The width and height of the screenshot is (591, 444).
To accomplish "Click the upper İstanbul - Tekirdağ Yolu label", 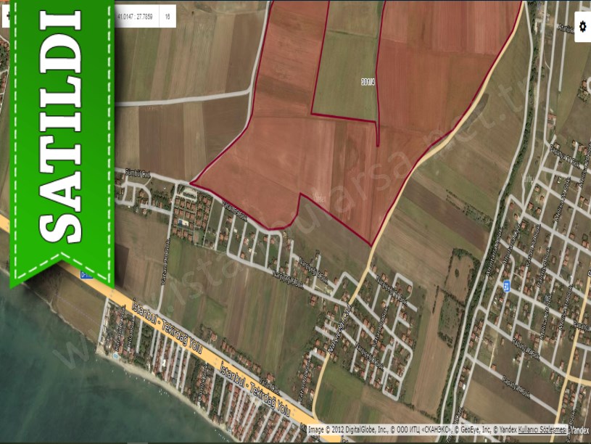I will coord(154,321).
